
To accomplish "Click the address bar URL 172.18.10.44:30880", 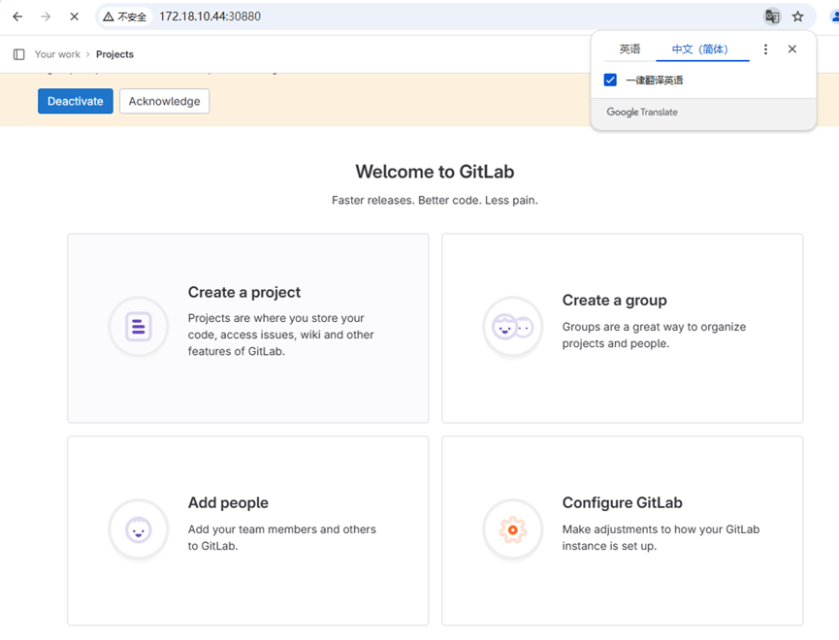I will click(x=210, y=16).
